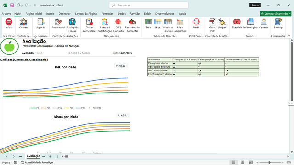This screenshot has height=165, width=294.
Task: Click the green apple logo
Action: 9,46
